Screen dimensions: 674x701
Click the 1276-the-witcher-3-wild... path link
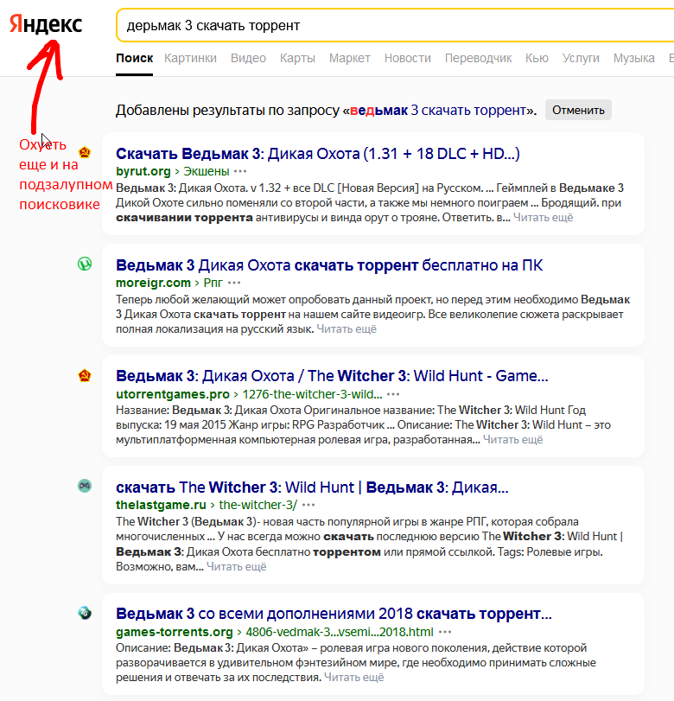(313, 394)
